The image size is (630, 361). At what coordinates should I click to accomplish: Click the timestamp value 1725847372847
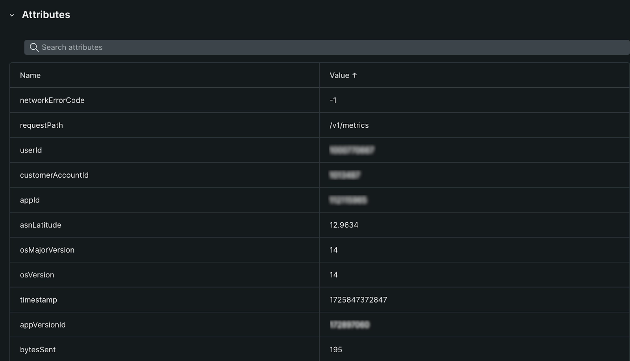358,300
